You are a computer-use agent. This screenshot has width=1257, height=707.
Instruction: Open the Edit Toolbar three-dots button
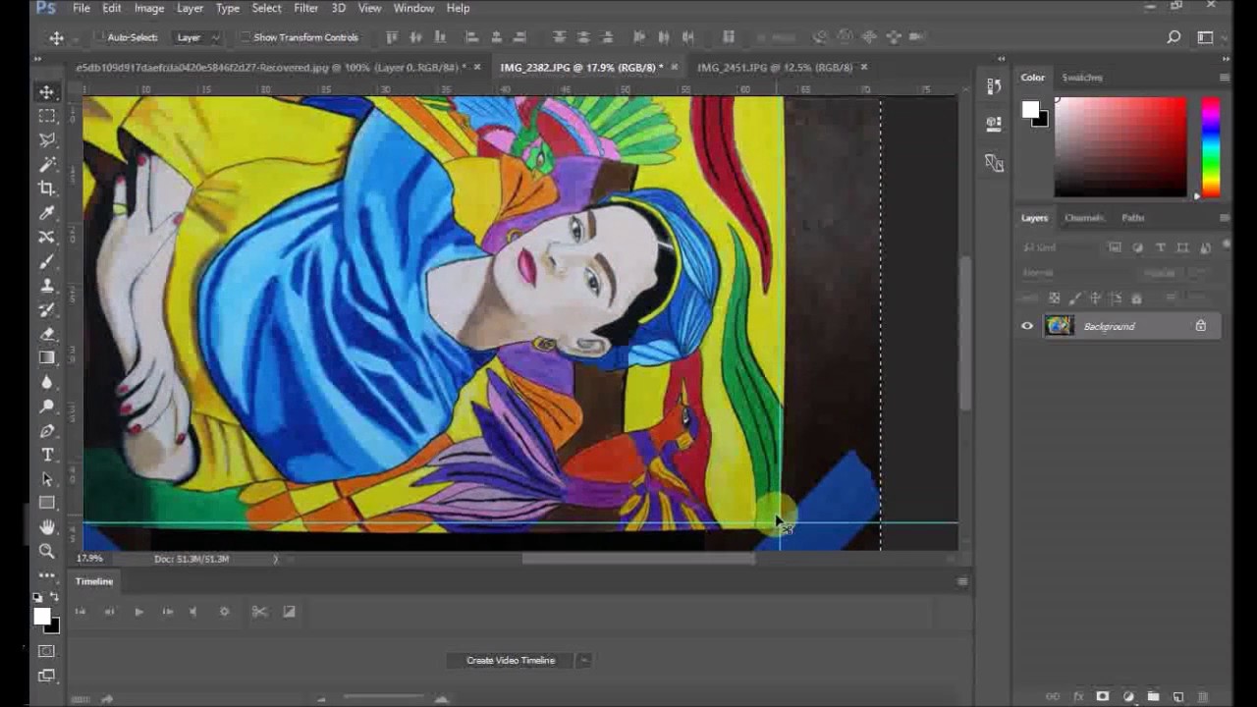tap(46, 575)
